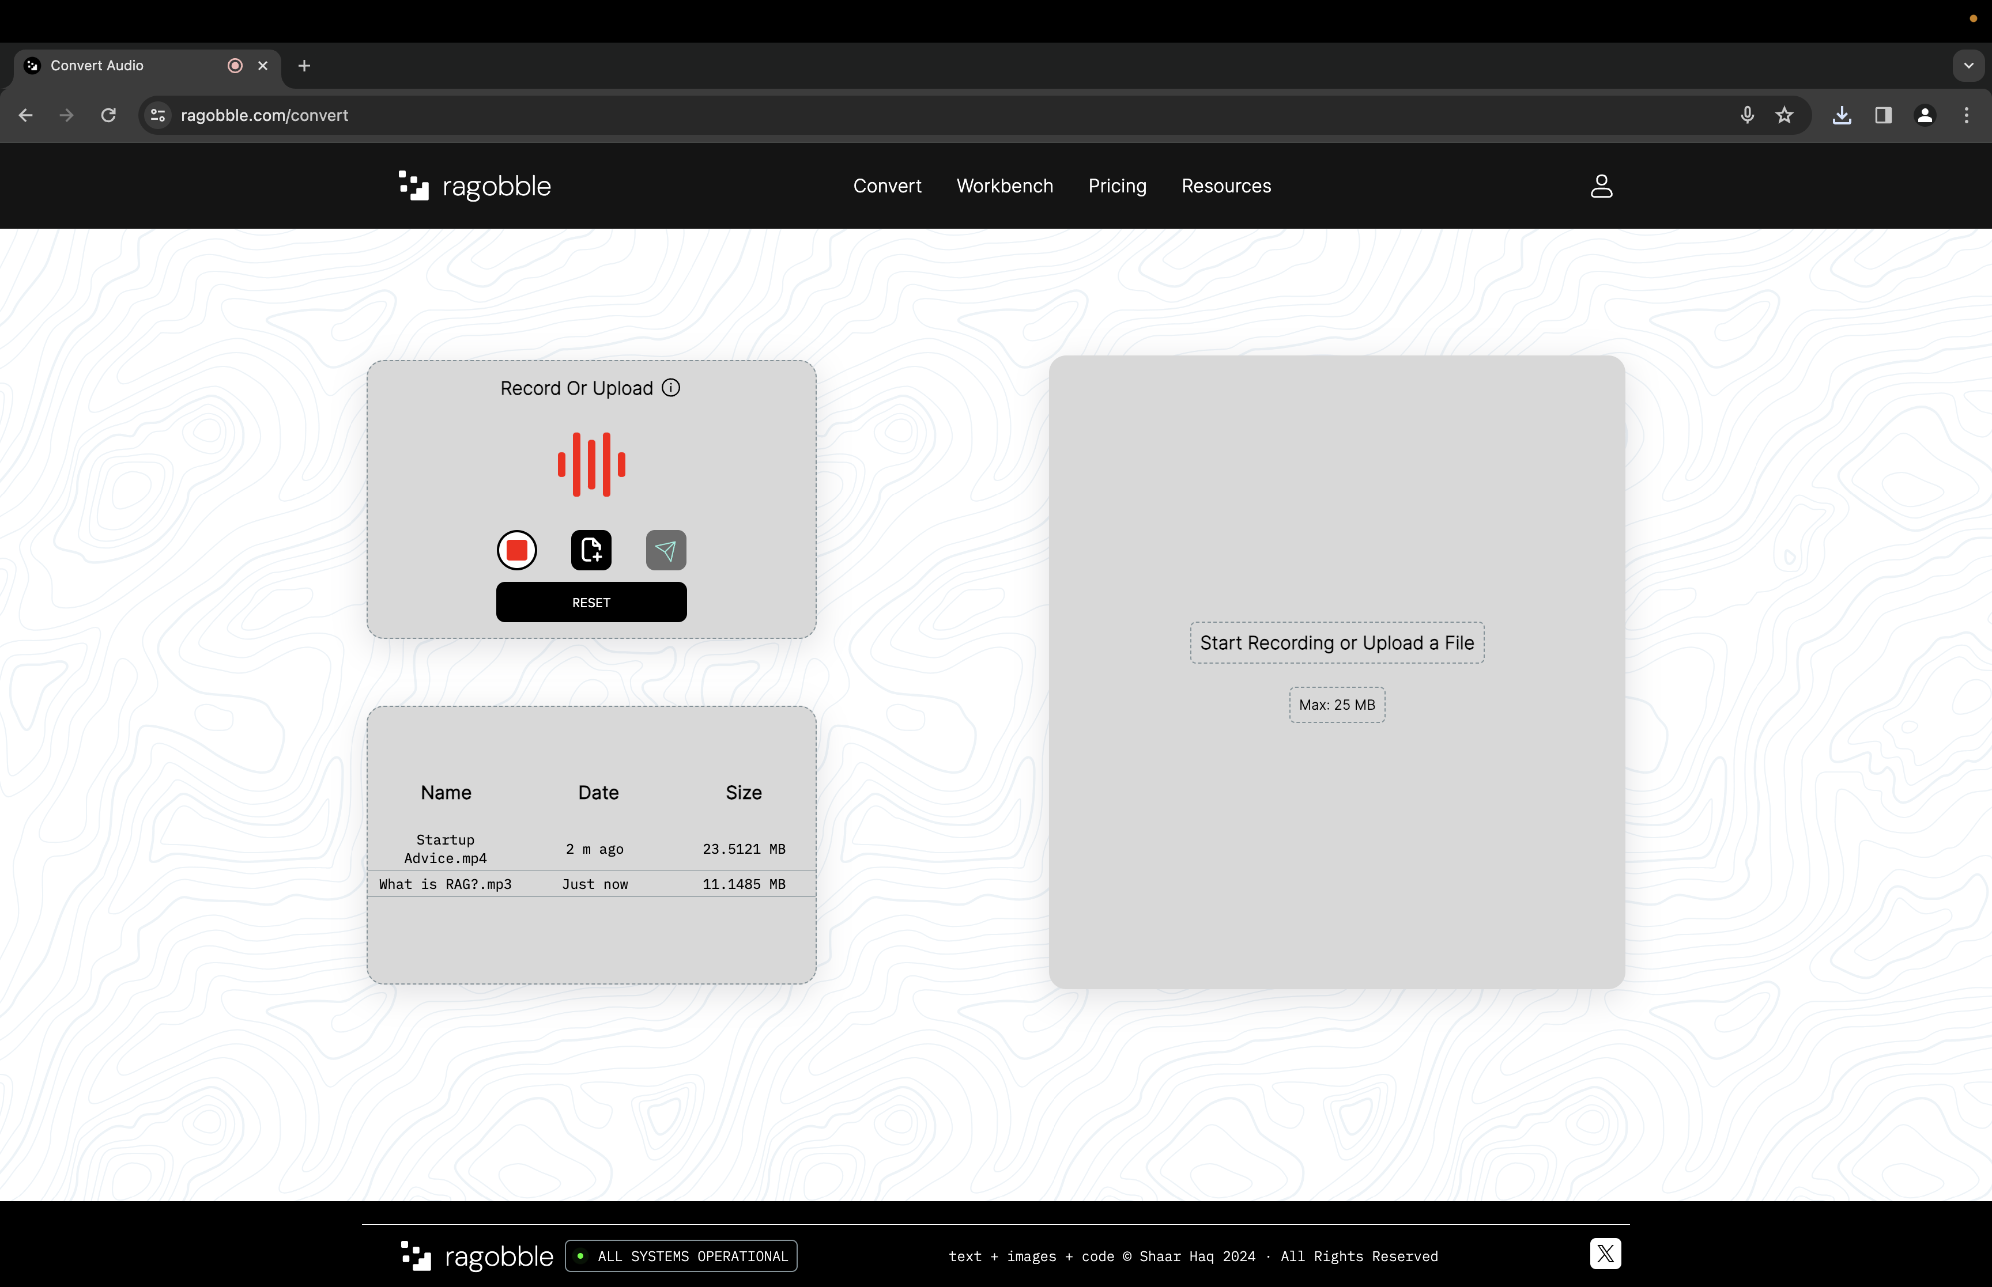Open browser downloads icon
1992x1287 pixels.
(x=1842, y=115)
